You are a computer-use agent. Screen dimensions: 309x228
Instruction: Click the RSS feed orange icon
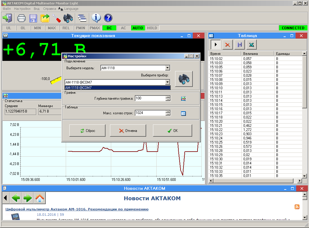[x=297, y=207]
